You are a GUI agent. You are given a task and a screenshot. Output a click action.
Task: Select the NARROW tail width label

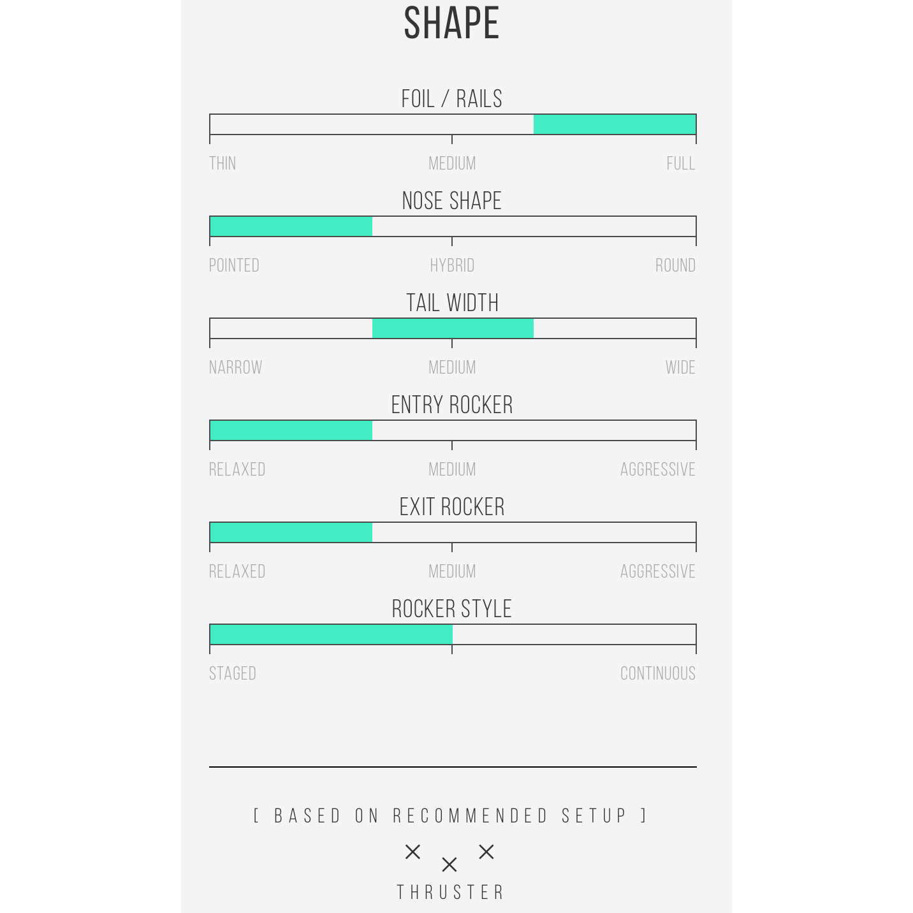pos(235,368)
